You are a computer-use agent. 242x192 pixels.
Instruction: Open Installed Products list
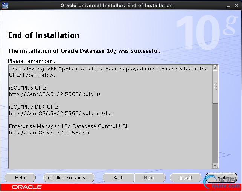[x=69, y=178]
